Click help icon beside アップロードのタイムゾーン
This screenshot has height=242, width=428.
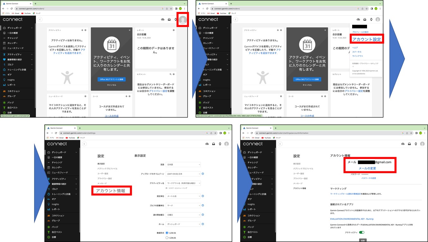click(203, 174)
